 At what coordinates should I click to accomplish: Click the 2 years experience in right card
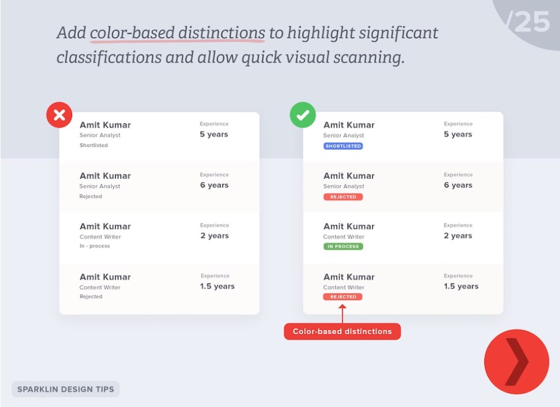(458, 236)
